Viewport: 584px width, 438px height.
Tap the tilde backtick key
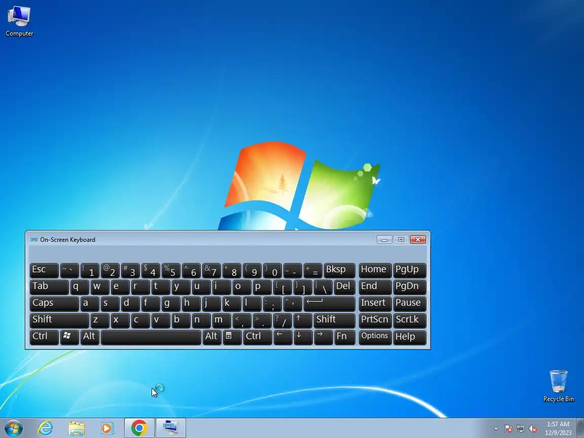click(69, 270)
